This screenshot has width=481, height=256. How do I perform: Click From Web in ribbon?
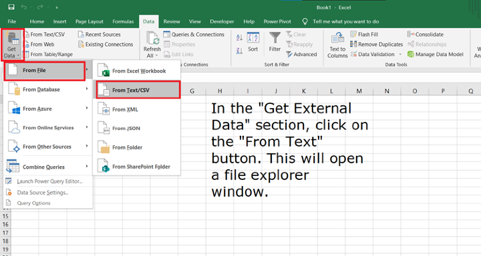click(x=39, y=45)
